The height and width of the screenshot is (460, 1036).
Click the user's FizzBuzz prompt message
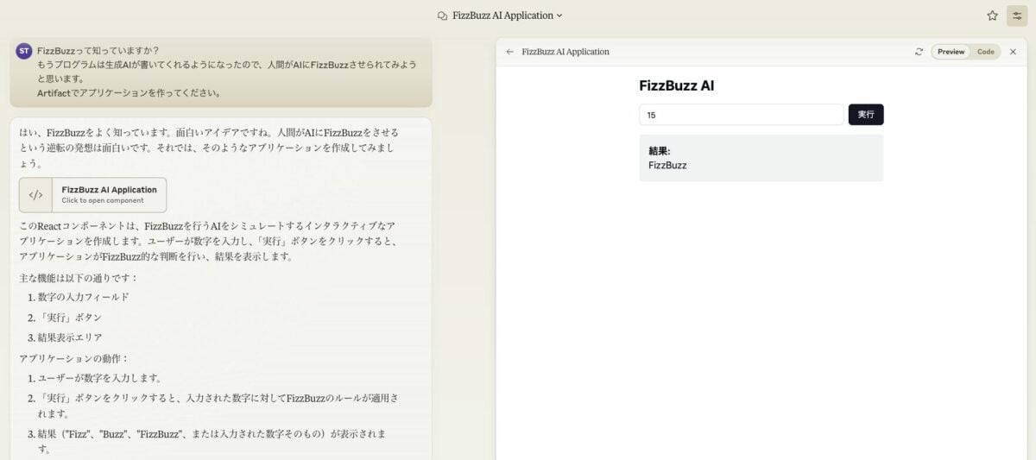[221, 72]
